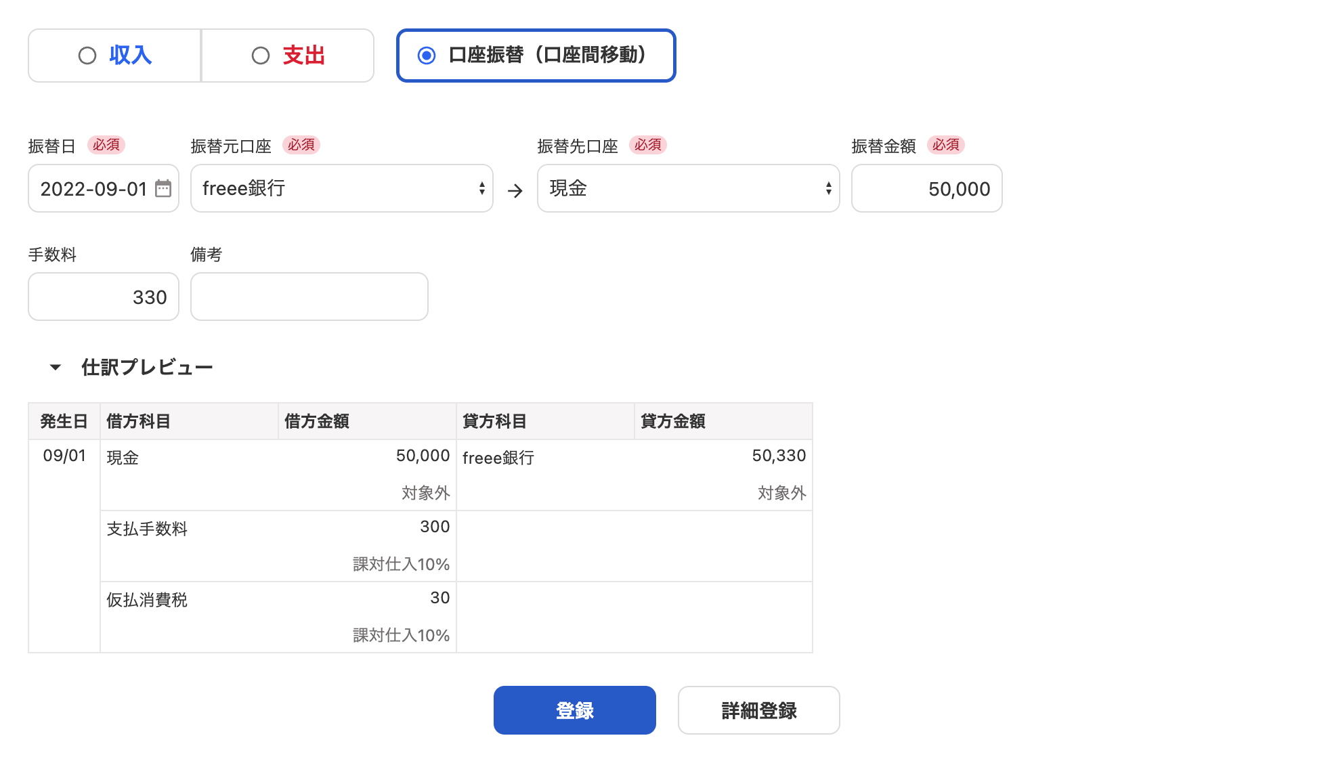Click the 支払手数料 account row
Viewport: 1334px width, 761px height.
click(x=147, y=529)
